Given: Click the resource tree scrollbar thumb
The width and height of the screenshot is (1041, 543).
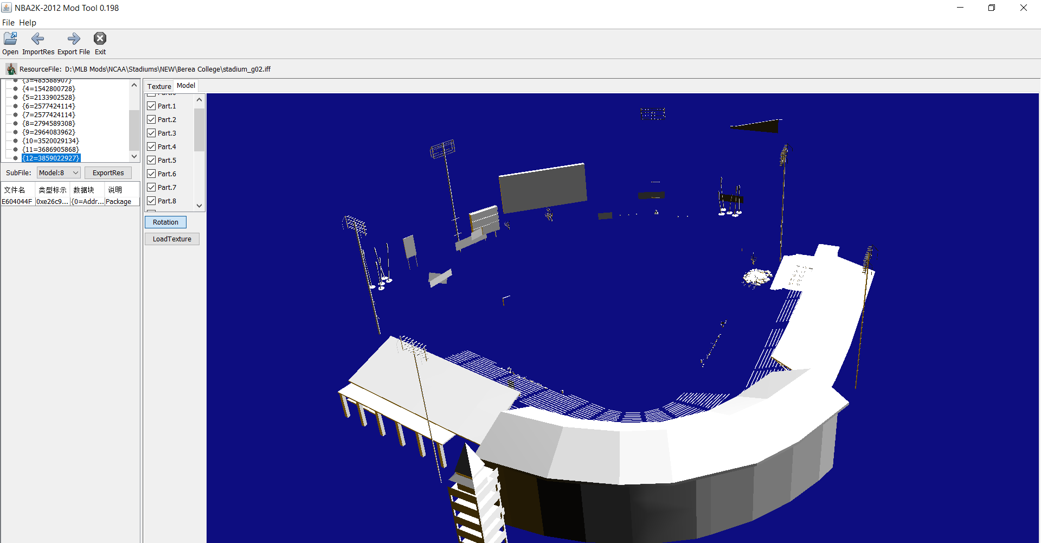Looking at the screenshot, I should click(x=134, y=130).
